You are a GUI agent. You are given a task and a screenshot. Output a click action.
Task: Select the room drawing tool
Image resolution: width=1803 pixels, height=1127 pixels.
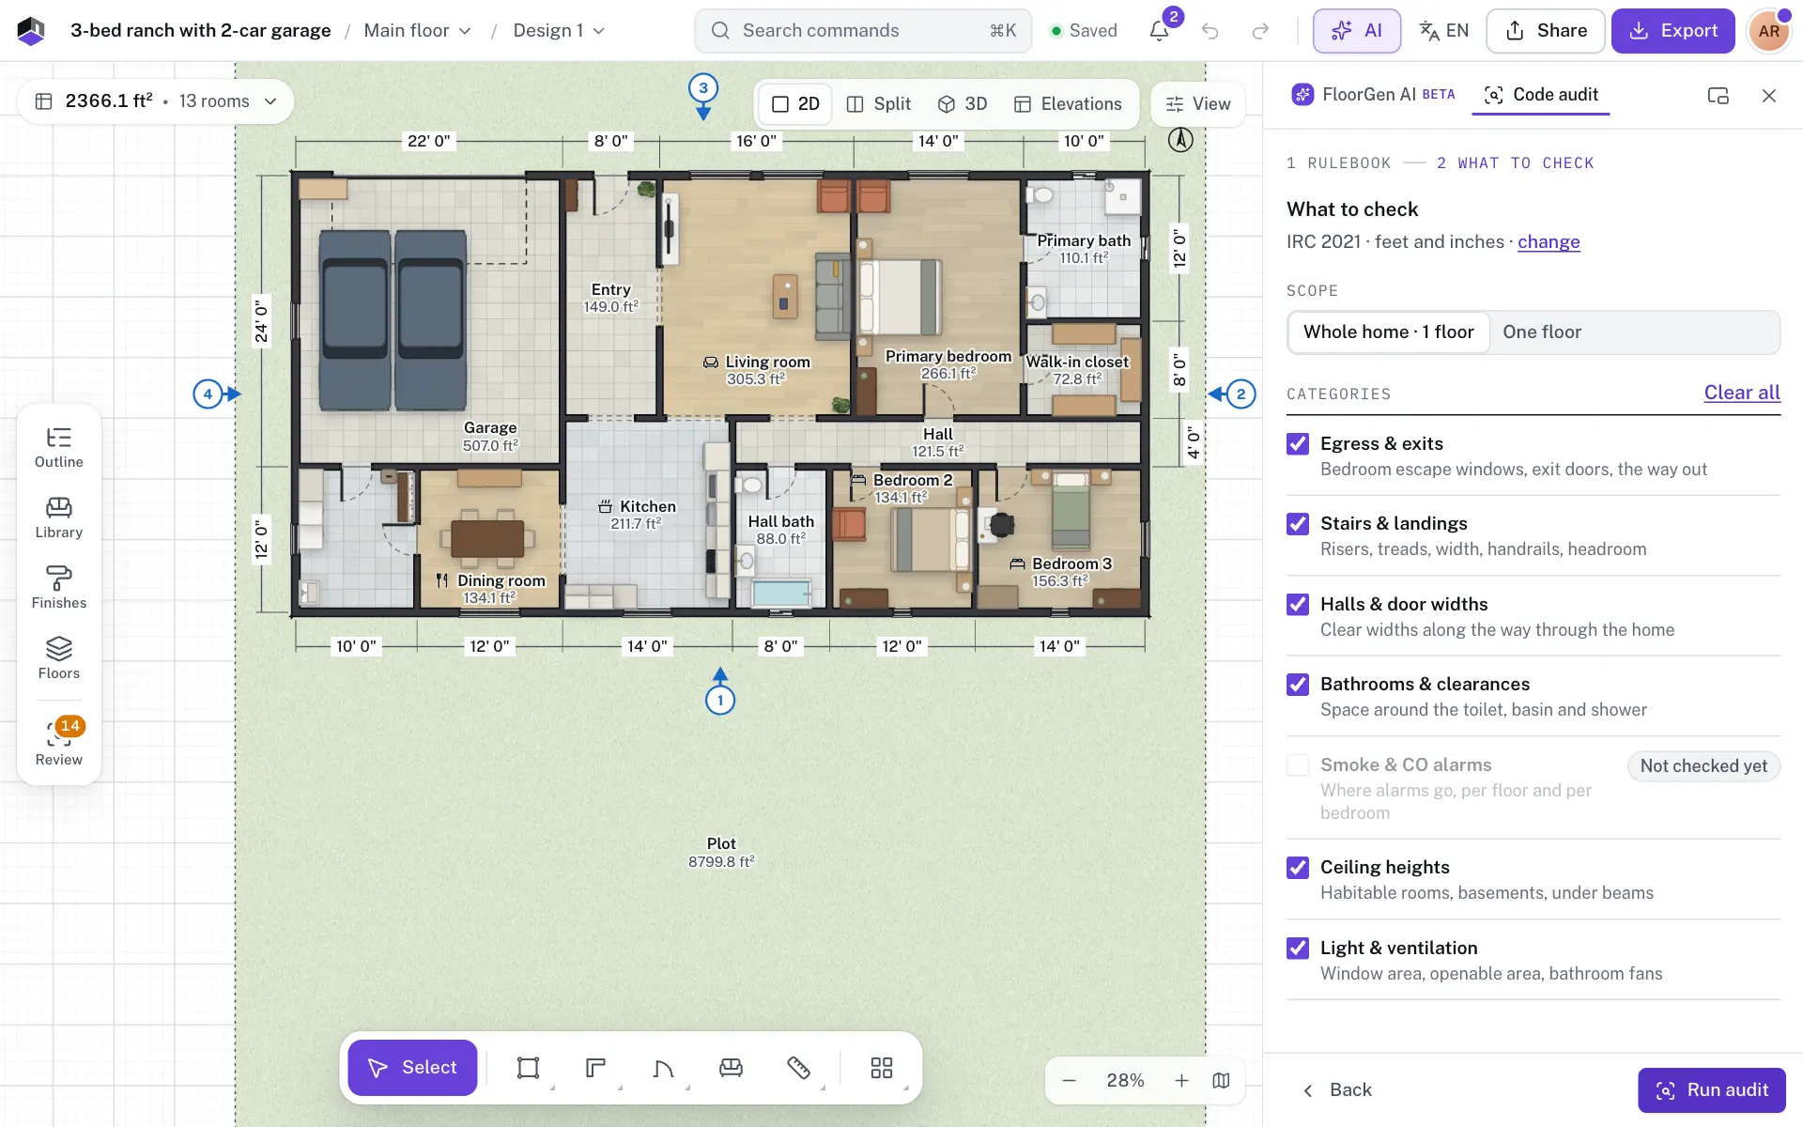click(x=528, y=1068)
